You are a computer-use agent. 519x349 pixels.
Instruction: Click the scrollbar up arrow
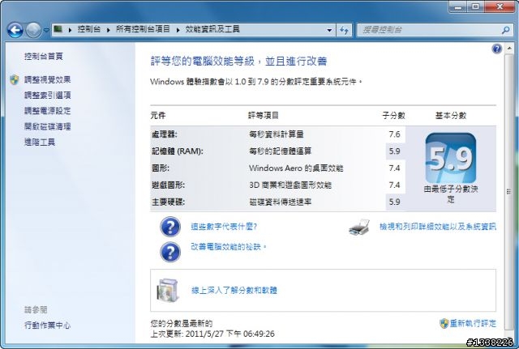coord(509,49)
